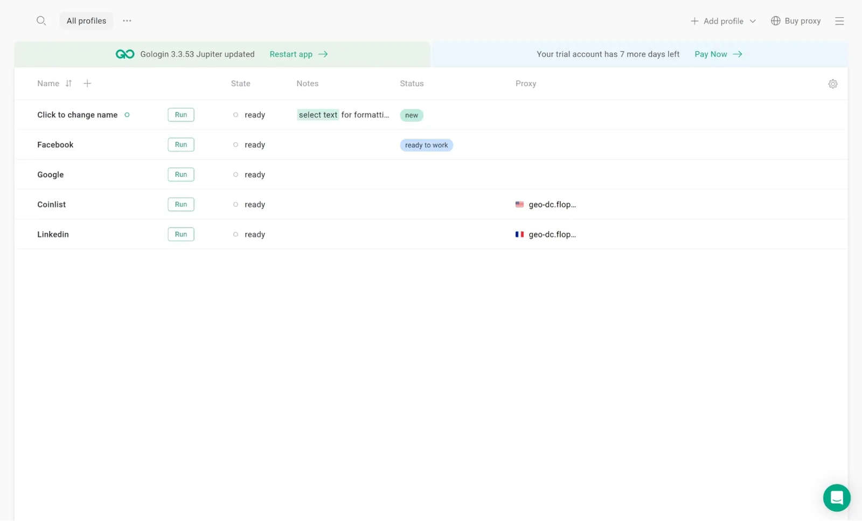Click the Buy proxy globe icon
This screenshot has width=862, height=521.
776,21
